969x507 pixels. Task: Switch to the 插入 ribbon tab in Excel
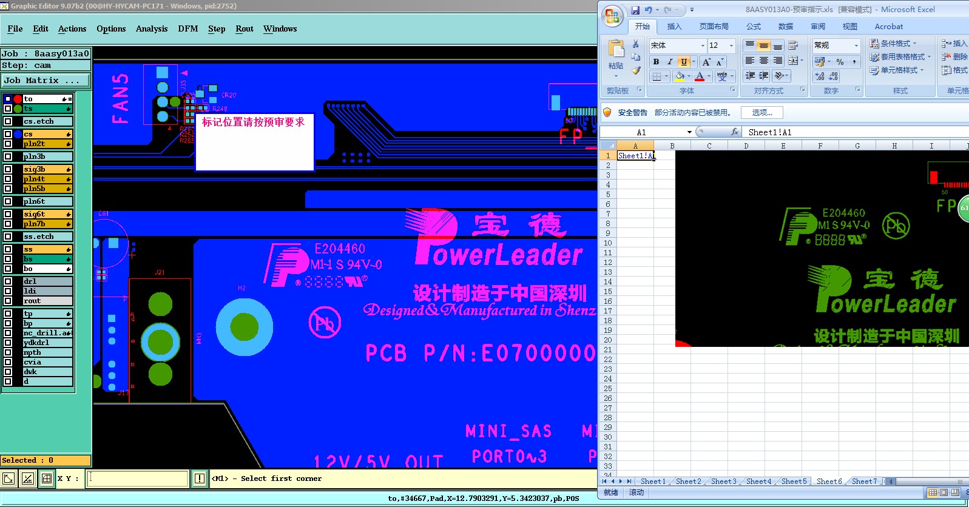[x=674, y=27]
